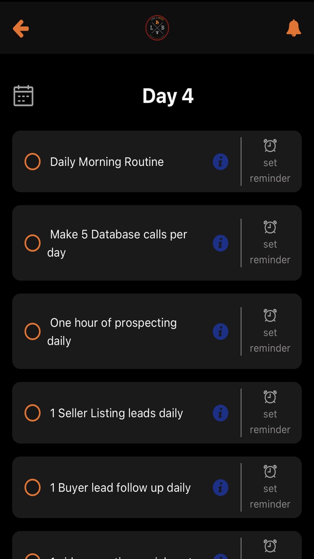Screen dimensions: 314x559
Task: Open the 1 Buyer lead follow up daily task
Action: tap(120, 488)
